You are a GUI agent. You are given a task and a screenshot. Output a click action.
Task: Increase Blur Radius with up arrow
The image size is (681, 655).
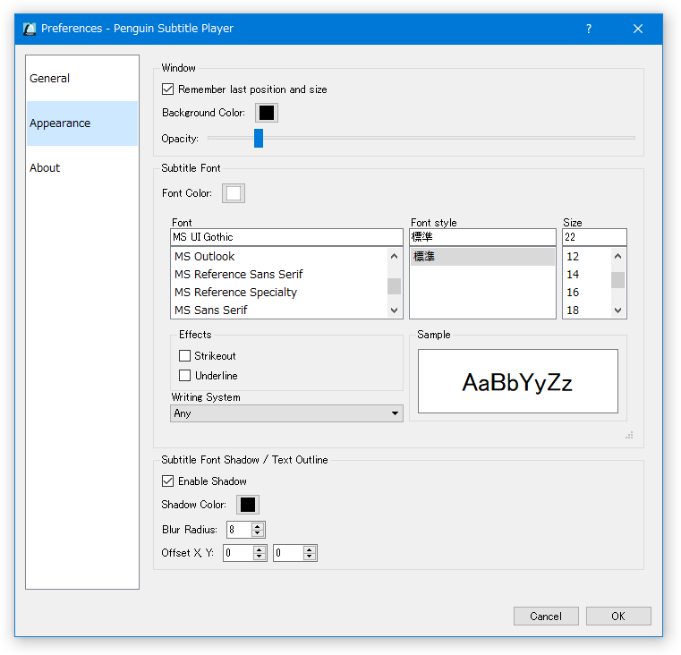(258, 526)
